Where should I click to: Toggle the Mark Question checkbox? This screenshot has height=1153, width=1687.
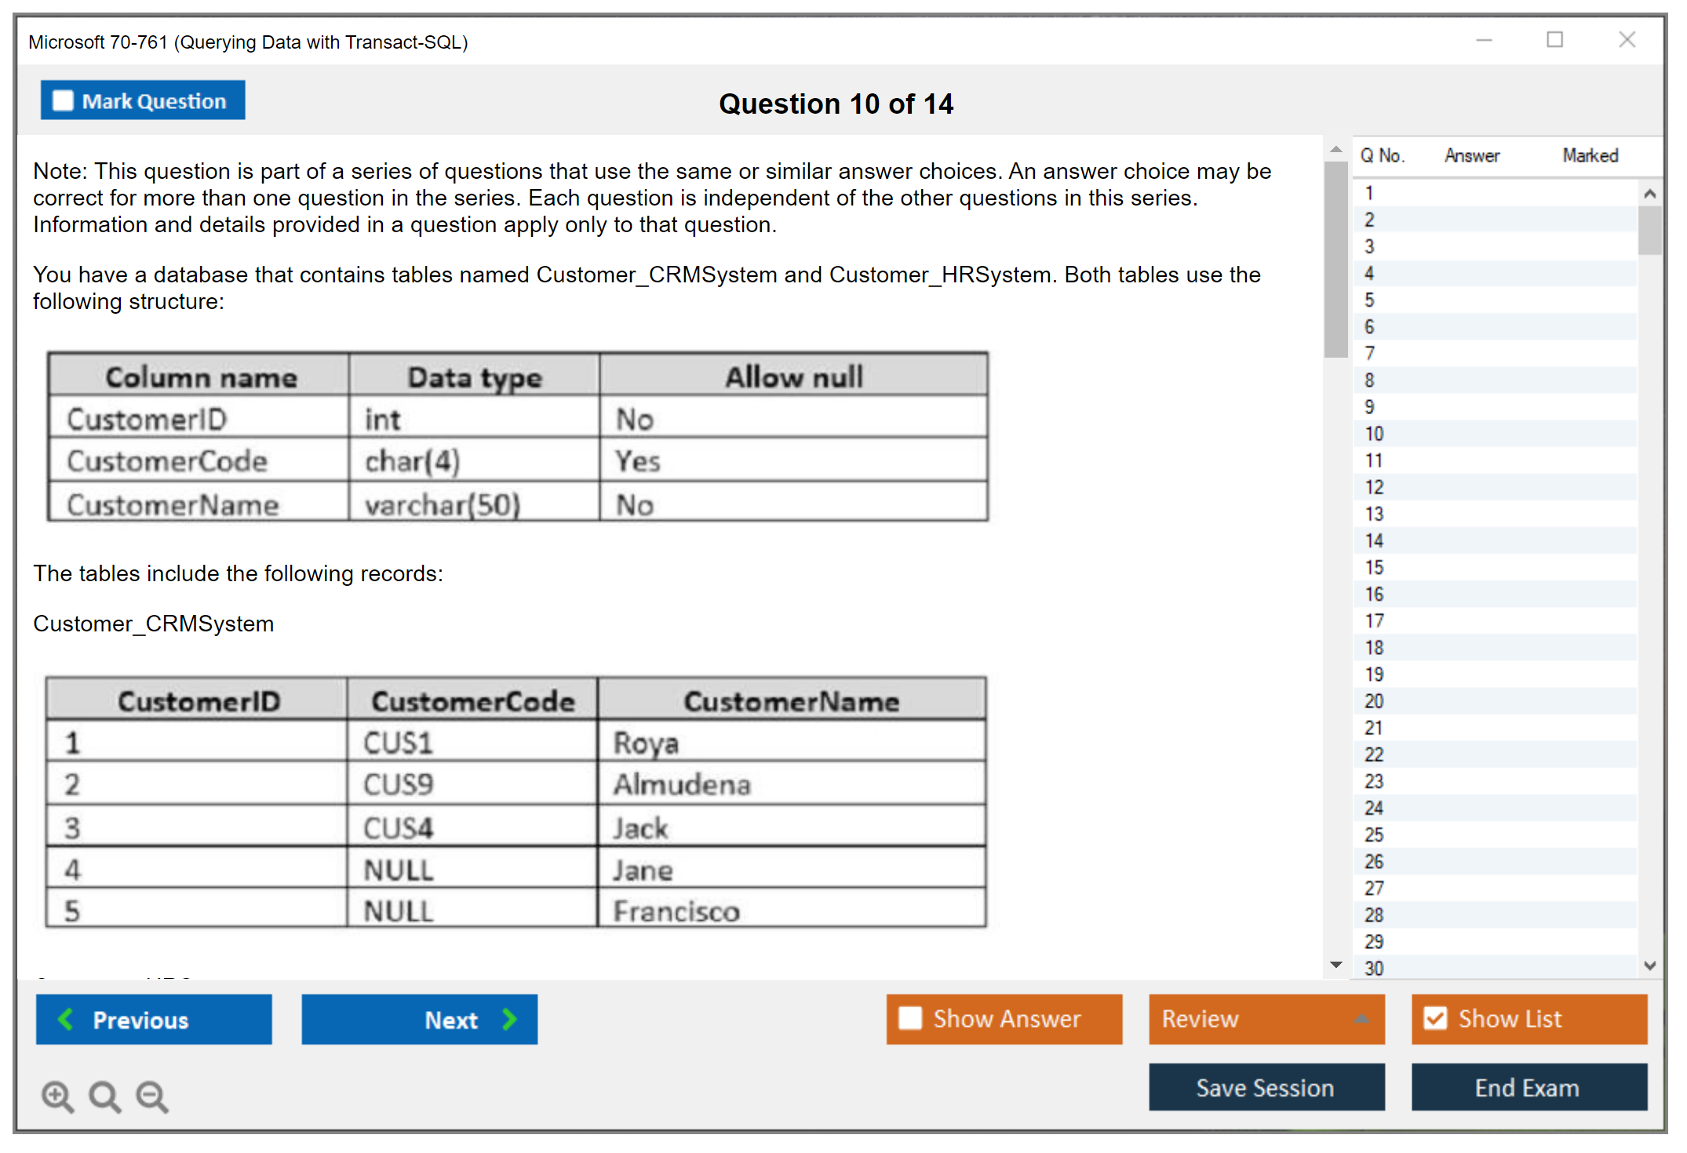pos(63,101)
